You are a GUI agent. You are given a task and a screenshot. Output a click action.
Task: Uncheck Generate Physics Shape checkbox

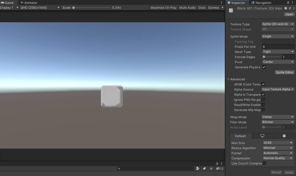[264, 67]
